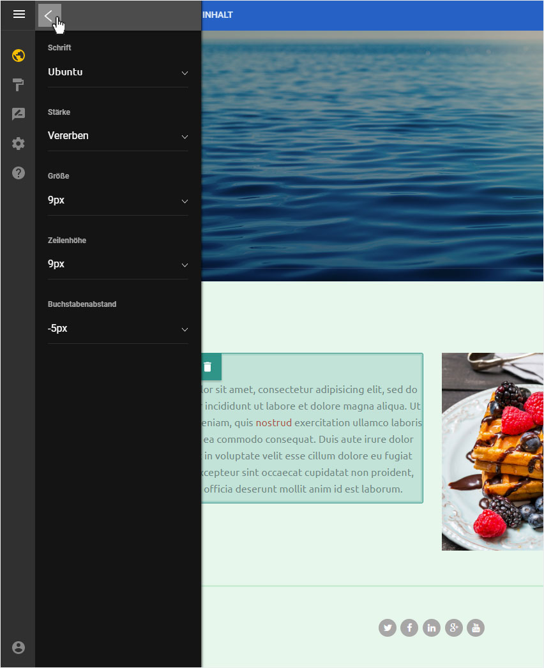Click the INHALT header tab
This screenshot has width=544, height=668.
[218, 15]
